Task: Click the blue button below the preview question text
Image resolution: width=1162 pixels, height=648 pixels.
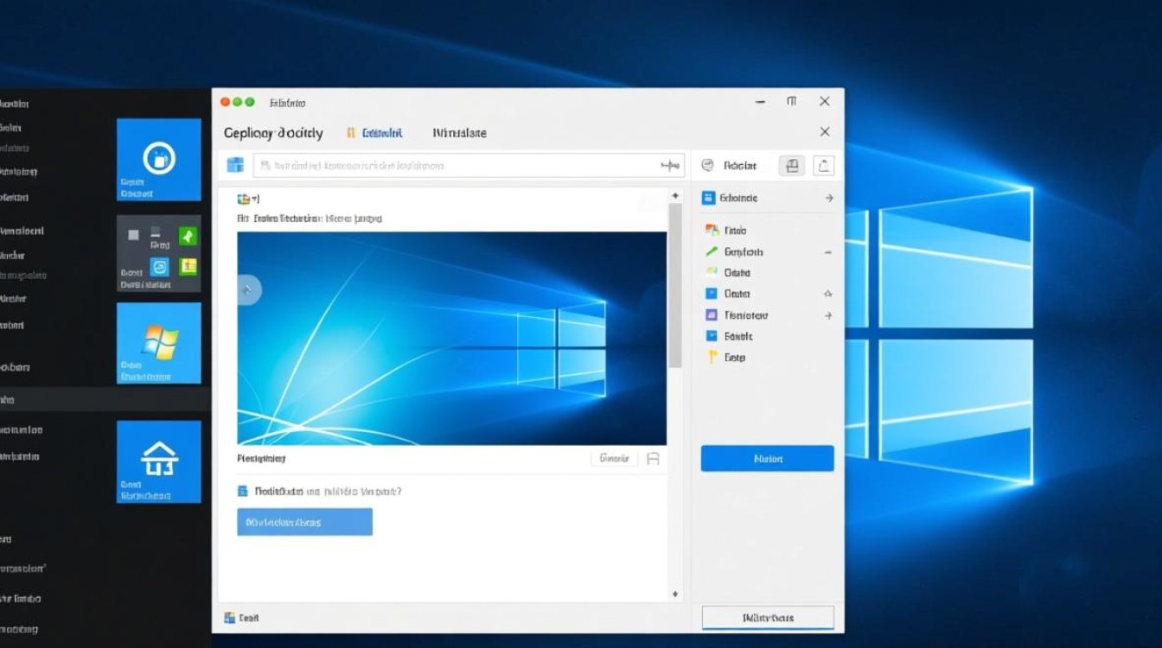Action: coord(304,522)
